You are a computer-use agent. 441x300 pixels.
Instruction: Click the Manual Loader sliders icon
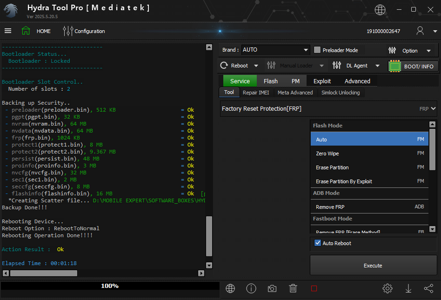271,65
